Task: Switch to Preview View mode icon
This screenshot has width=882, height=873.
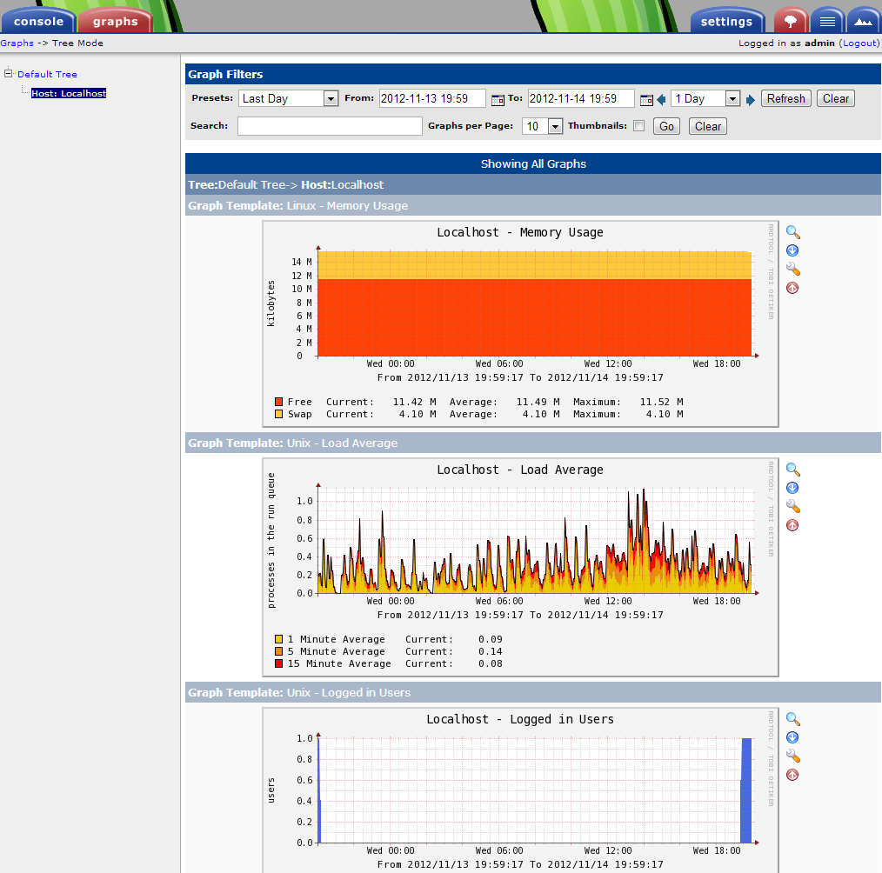Action: 863,21
